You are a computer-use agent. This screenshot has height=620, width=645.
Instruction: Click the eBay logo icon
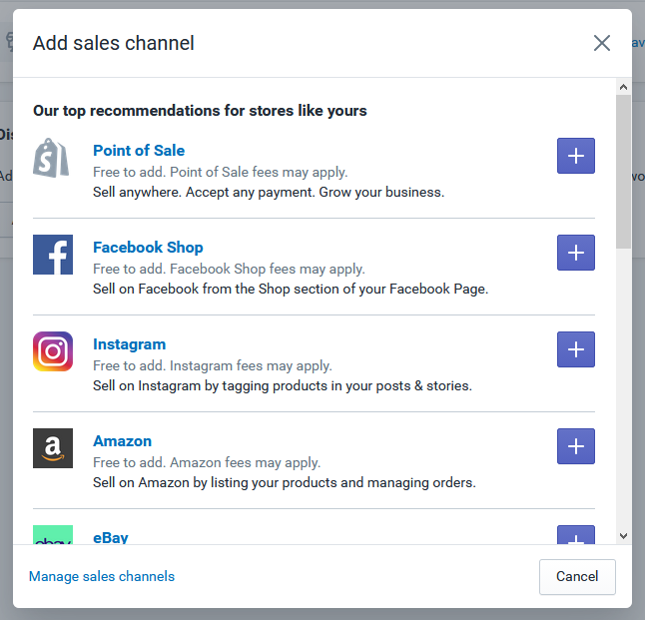[x=53, y=535]
